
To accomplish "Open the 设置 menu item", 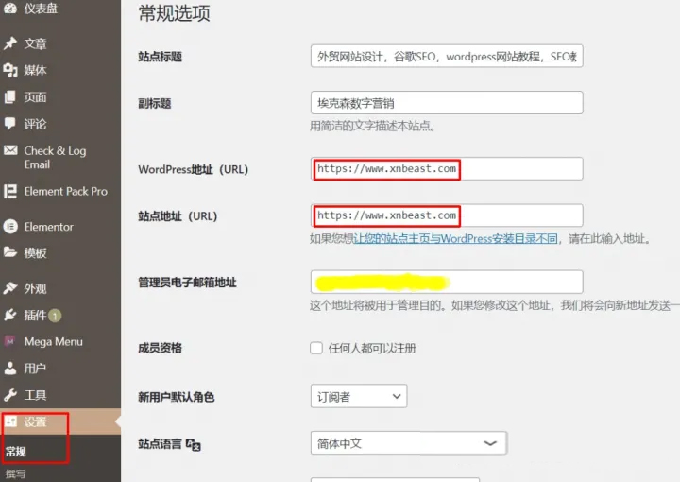I will [x=35, y=422].
